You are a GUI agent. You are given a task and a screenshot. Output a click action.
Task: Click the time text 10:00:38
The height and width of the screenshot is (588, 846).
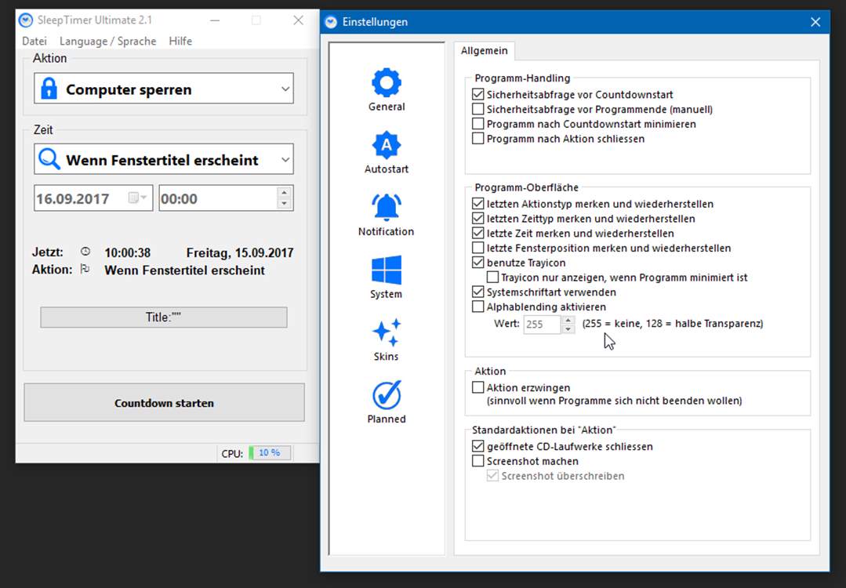coord(127,252)
